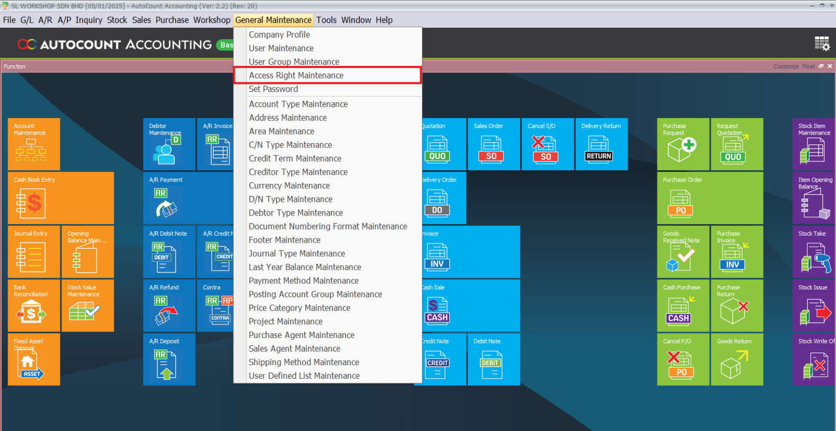Launch Cash Book Entry

click(61, 198)
